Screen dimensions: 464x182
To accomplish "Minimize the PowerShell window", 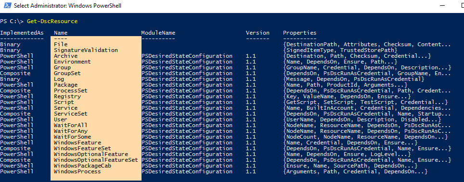I will coord(442,6).
